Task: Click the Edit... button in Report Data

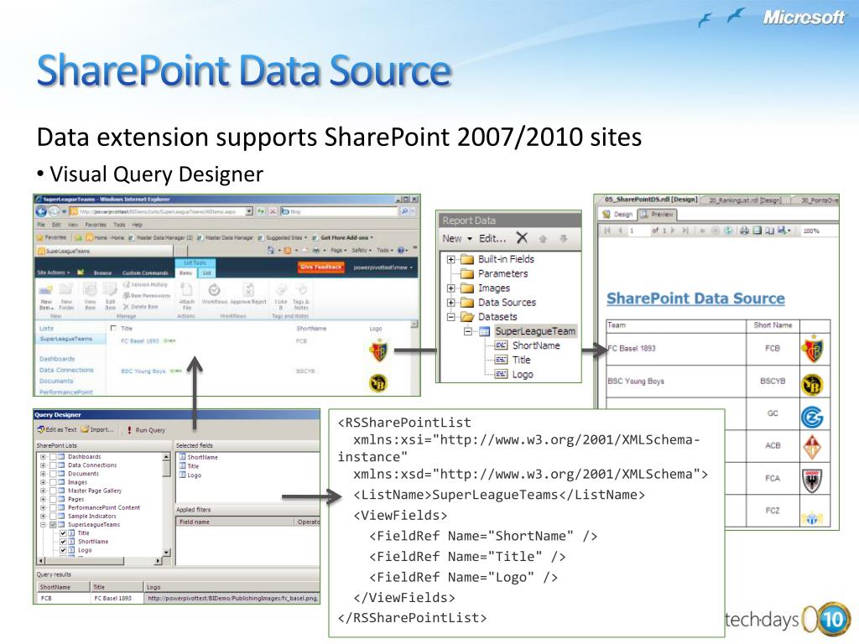Action: (x=492, y=238)
